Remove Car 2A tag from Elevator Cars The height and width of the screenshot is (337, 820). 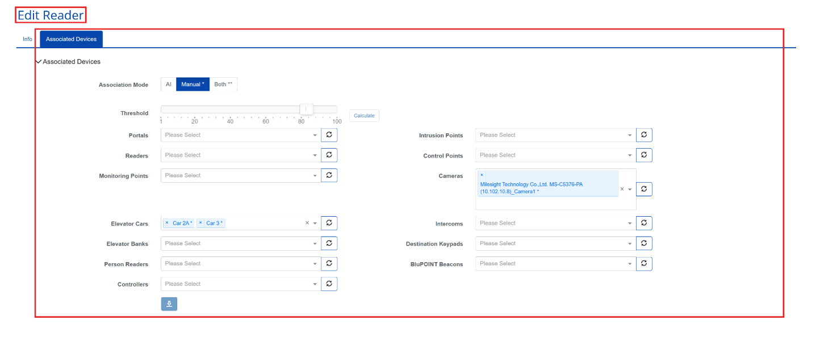pyautogui.click(x=167, y=223)
